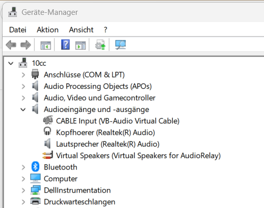This screenshot has width=264, height=208.
Task: Click speaker icon beside Audio, Video und Gamecontroller
Action: point(35,98)
